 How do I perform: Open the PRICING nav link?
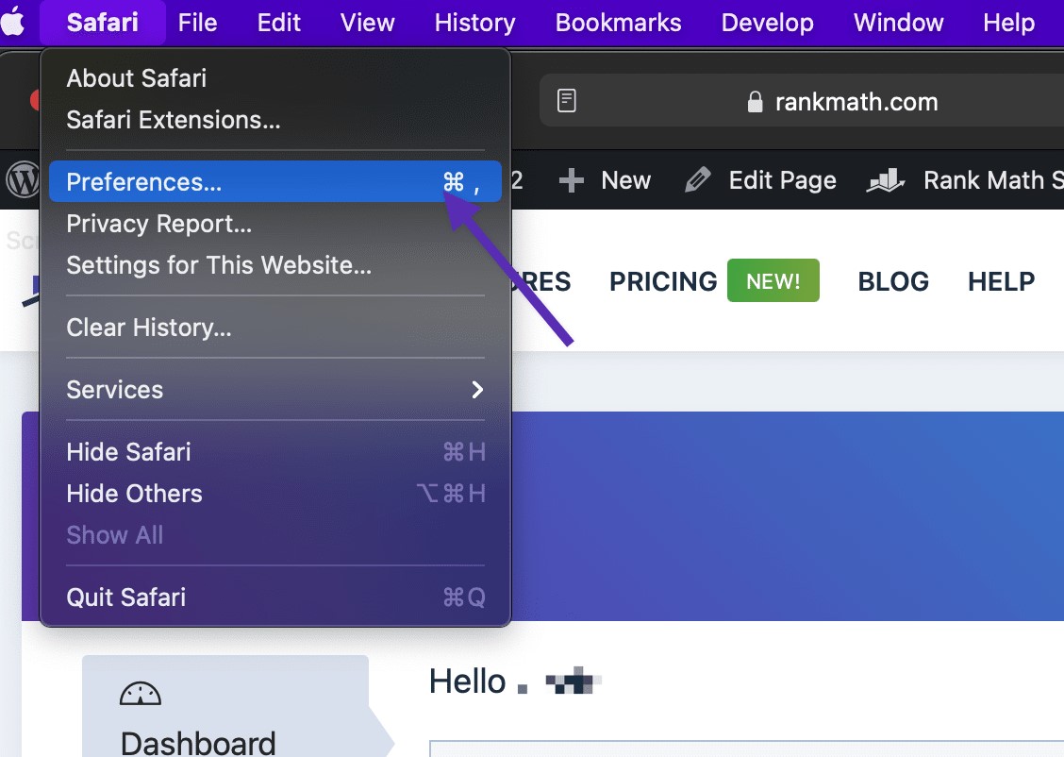[663, 281]
